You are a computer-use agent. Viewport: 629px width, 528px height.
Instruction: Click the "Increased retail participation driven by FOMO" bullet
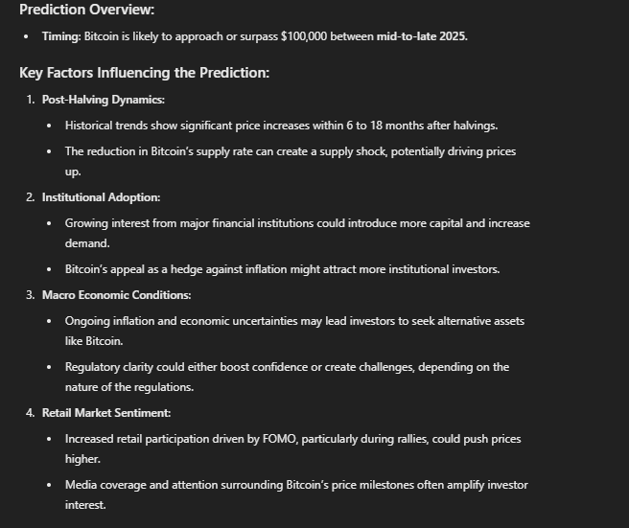[x=292, y=439]
